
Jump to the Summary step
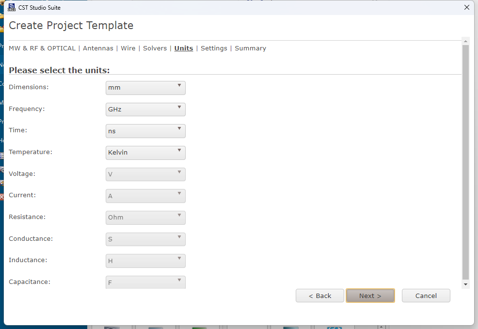coord(250,48)
